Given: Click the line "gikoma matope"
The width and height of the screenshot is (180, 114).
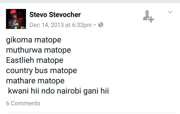Looking at the screenshot, I should click(34, 40).
